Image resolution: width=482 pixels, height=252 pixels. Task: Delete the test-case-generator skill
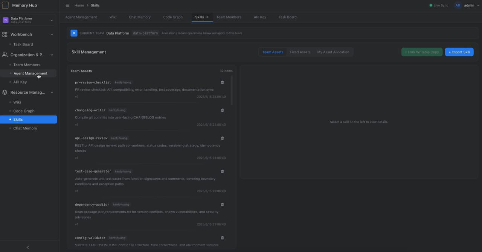click(222, 172)
